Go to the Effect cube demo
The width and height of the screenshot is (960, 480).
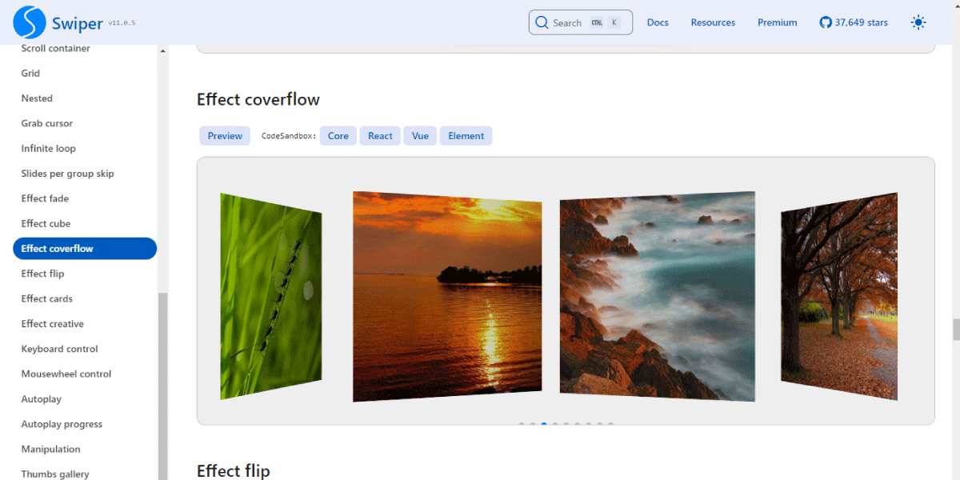pos(46,223)
